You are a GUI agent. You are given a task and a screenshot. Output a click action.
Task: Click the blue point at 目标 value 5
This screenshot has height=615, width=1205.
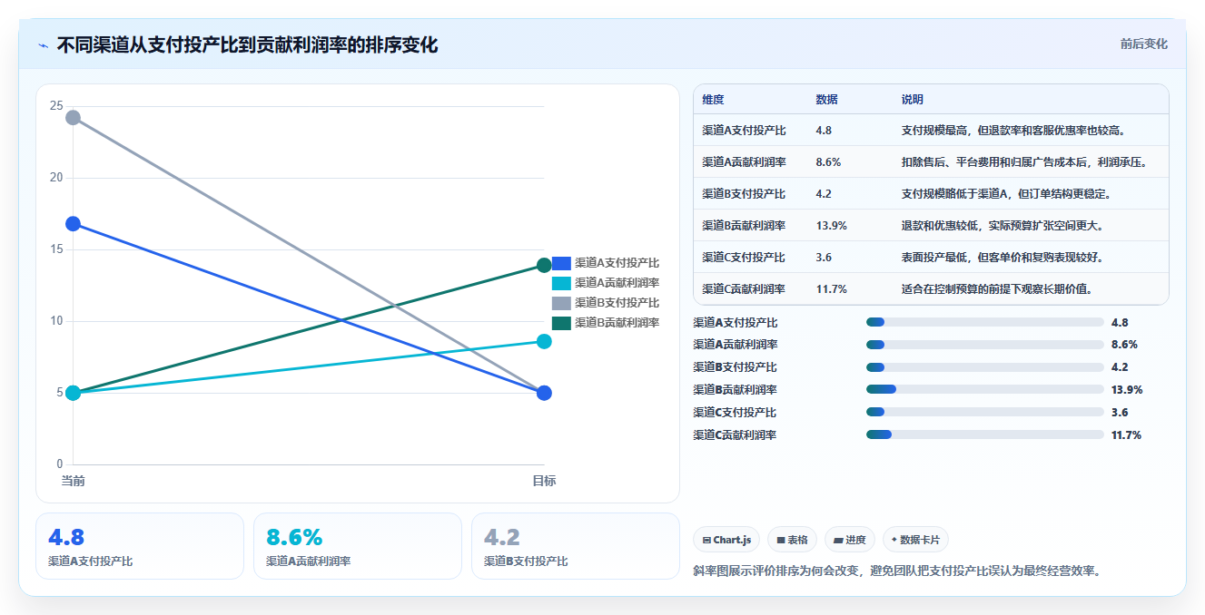pyautogui.click(x=544, y=393)
